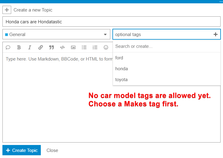
Task: Toggle bold formatting
Action: point(19,47)
